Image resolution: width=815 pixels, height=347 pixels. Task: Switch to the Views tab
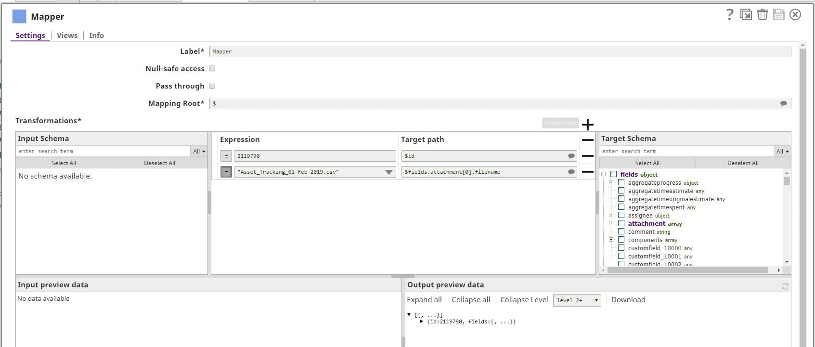67,35
